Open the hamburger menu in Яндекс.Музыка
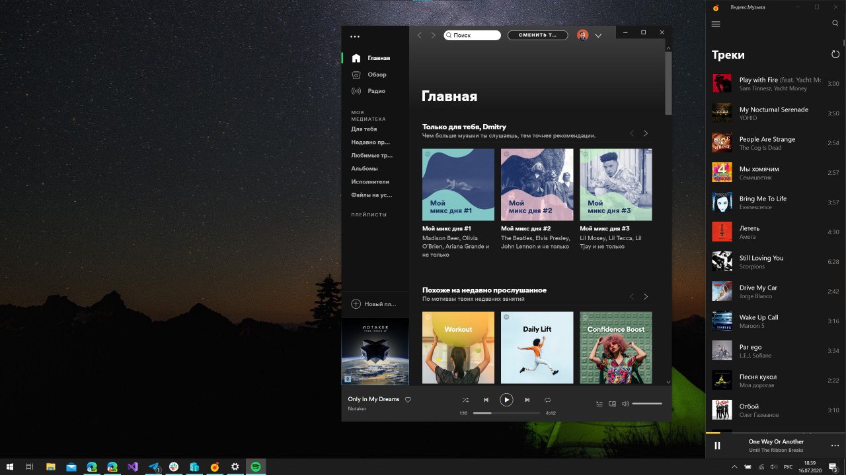Viewport: 846px width, 475px height. 716,24
